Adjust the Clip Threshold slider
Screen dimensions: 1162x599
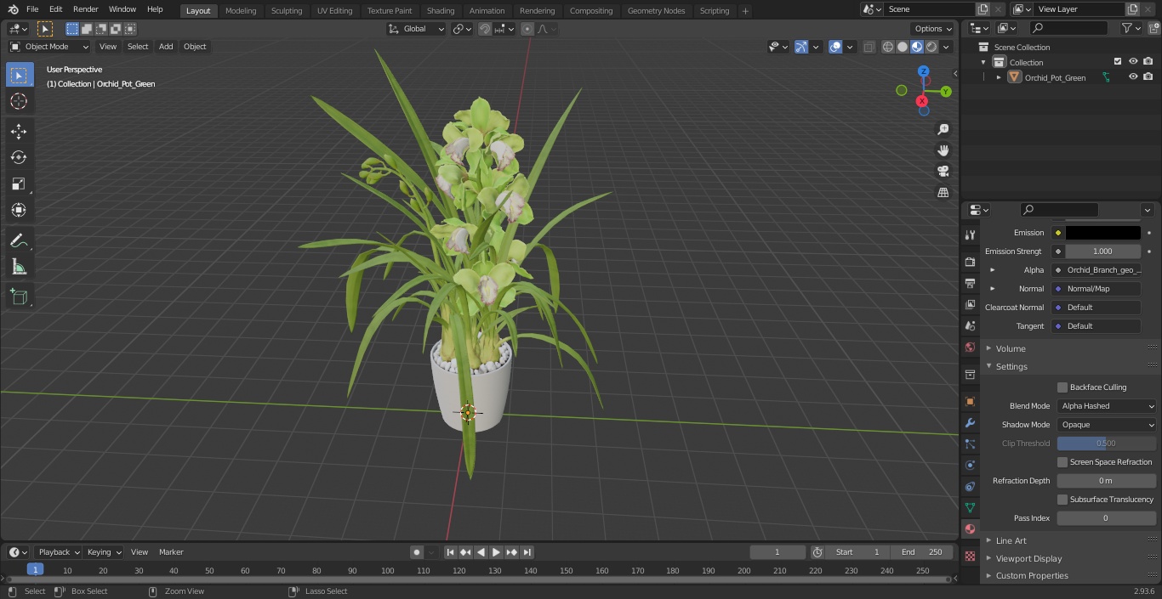[x=1107, y=444]
